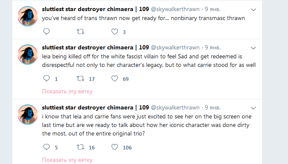Screen dimensions: 288x164
Task: Reply to the leia being killed off tweet
Action: [x=46, y=78]
